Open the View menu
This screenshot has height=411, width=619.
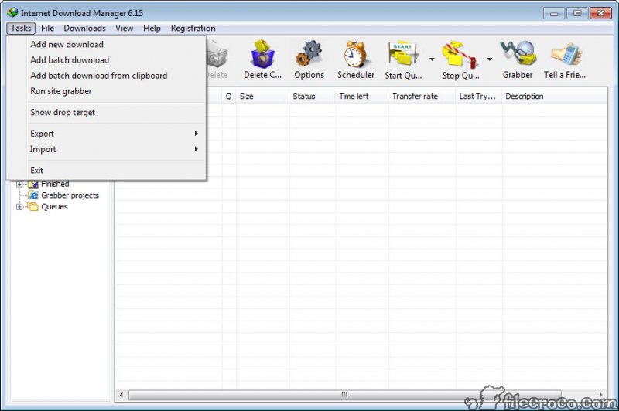point(124,28)
